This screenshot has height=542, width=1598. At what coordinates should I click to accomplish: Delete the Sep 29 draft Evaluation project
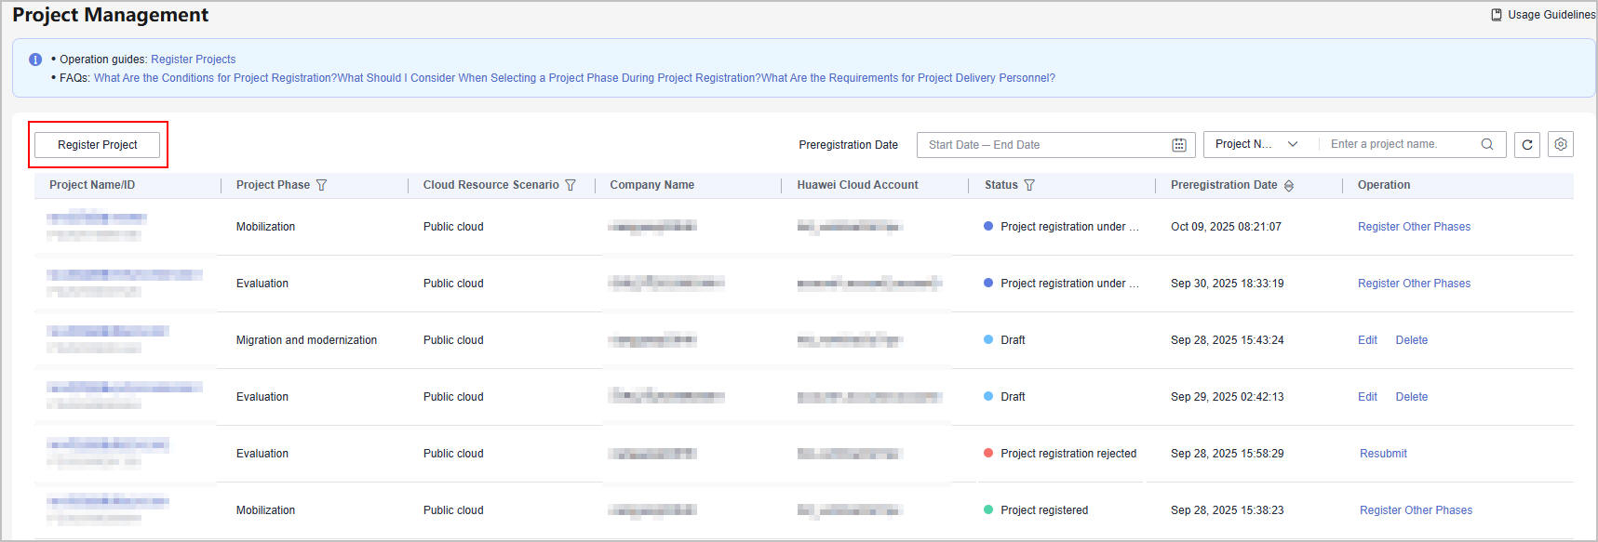(x=1411, y=397)
